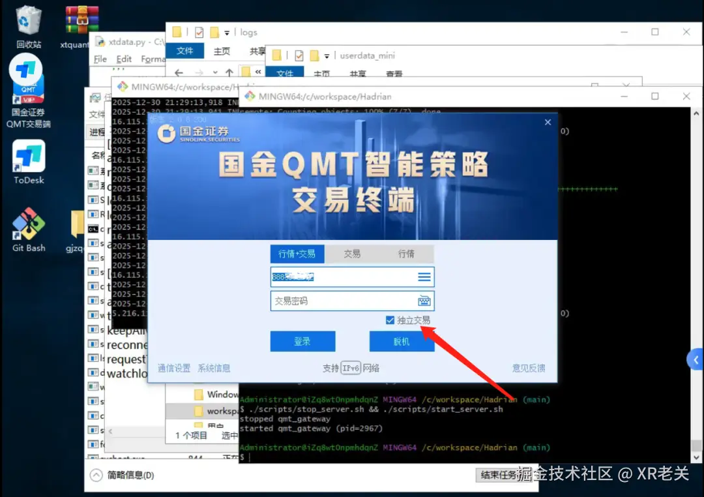The width and height of the screenshot is (704, 497).
Task: Click the account number input field
Action: click(352, 277)
